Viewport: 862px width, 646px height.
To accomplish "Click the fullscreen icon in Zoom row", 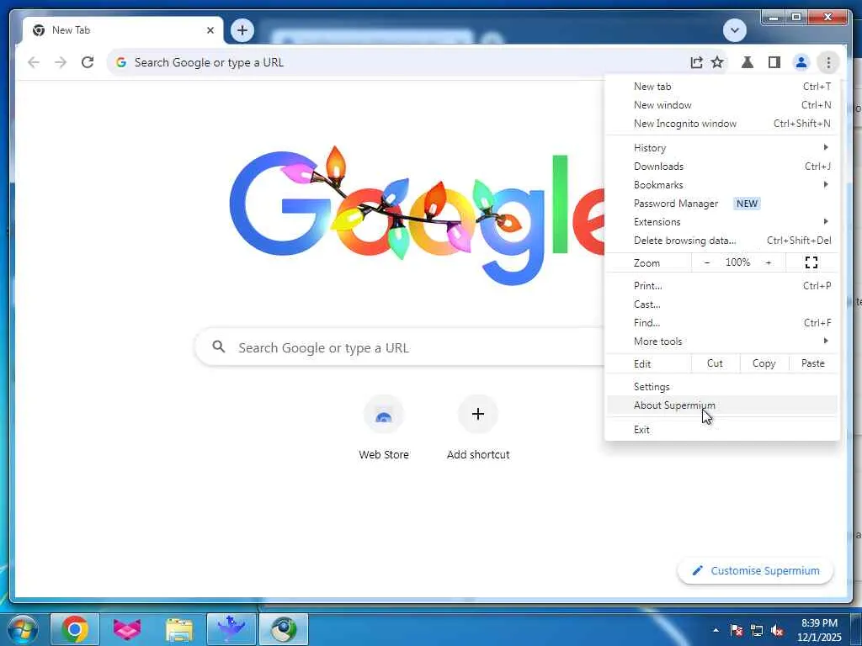I will coord(811,262).
